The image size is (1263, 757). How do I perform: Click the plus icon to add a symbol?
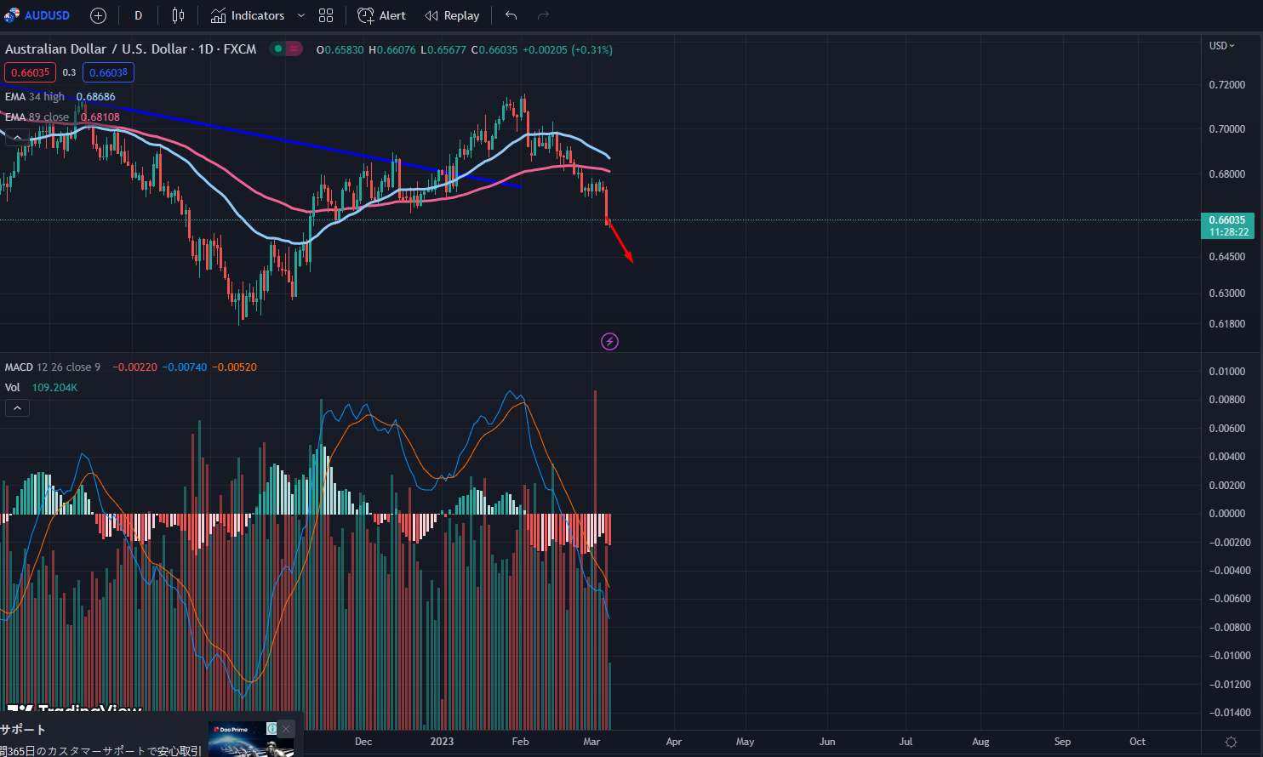97,14
